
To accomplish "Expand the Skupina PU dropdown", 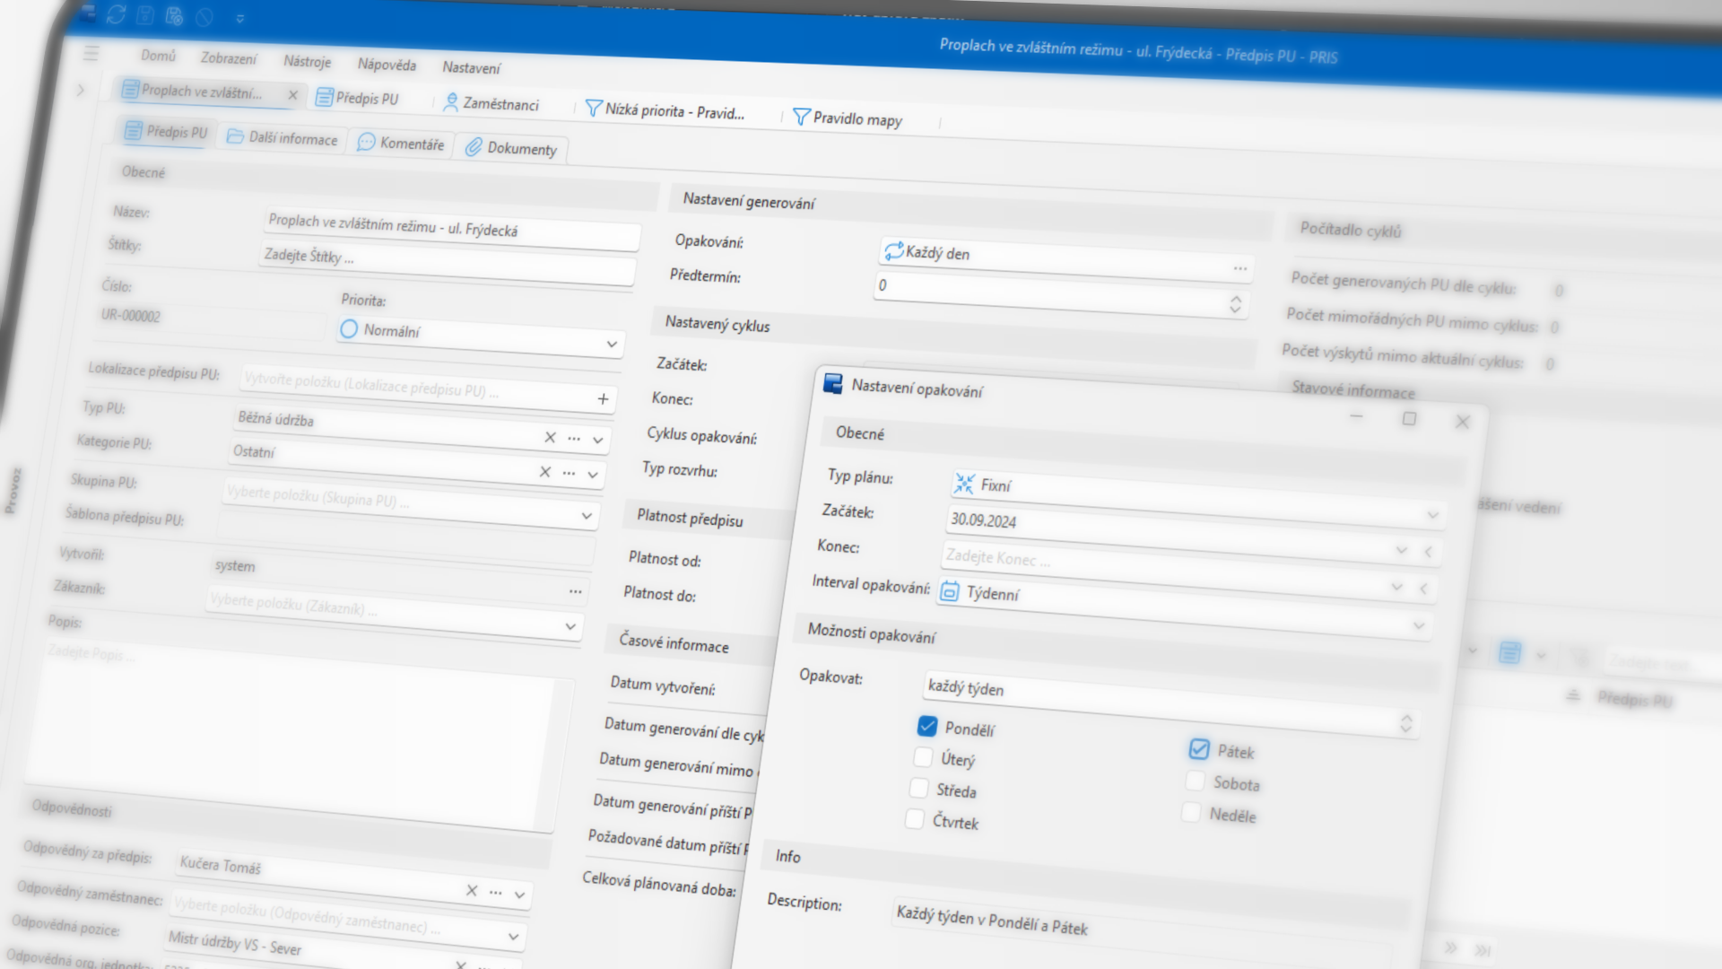I will pyautogui.click(x=587, y=516).
